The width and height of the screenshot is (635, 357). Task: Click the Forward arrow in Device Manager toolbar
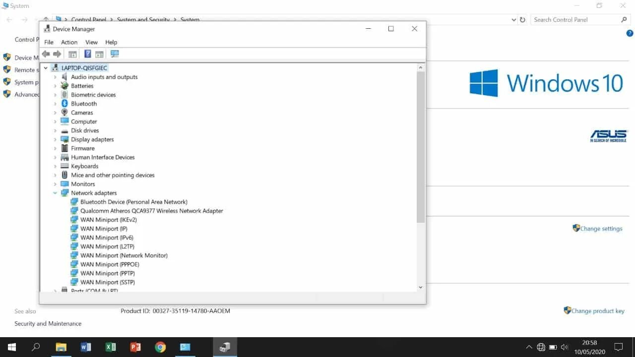57,54
